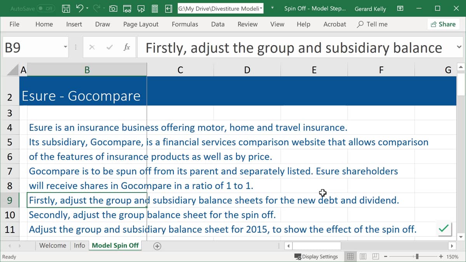Viewport: 466px width, 262px height.
Task: Open the Data tab
Action: pyautogui.click(x=218, y=24)
